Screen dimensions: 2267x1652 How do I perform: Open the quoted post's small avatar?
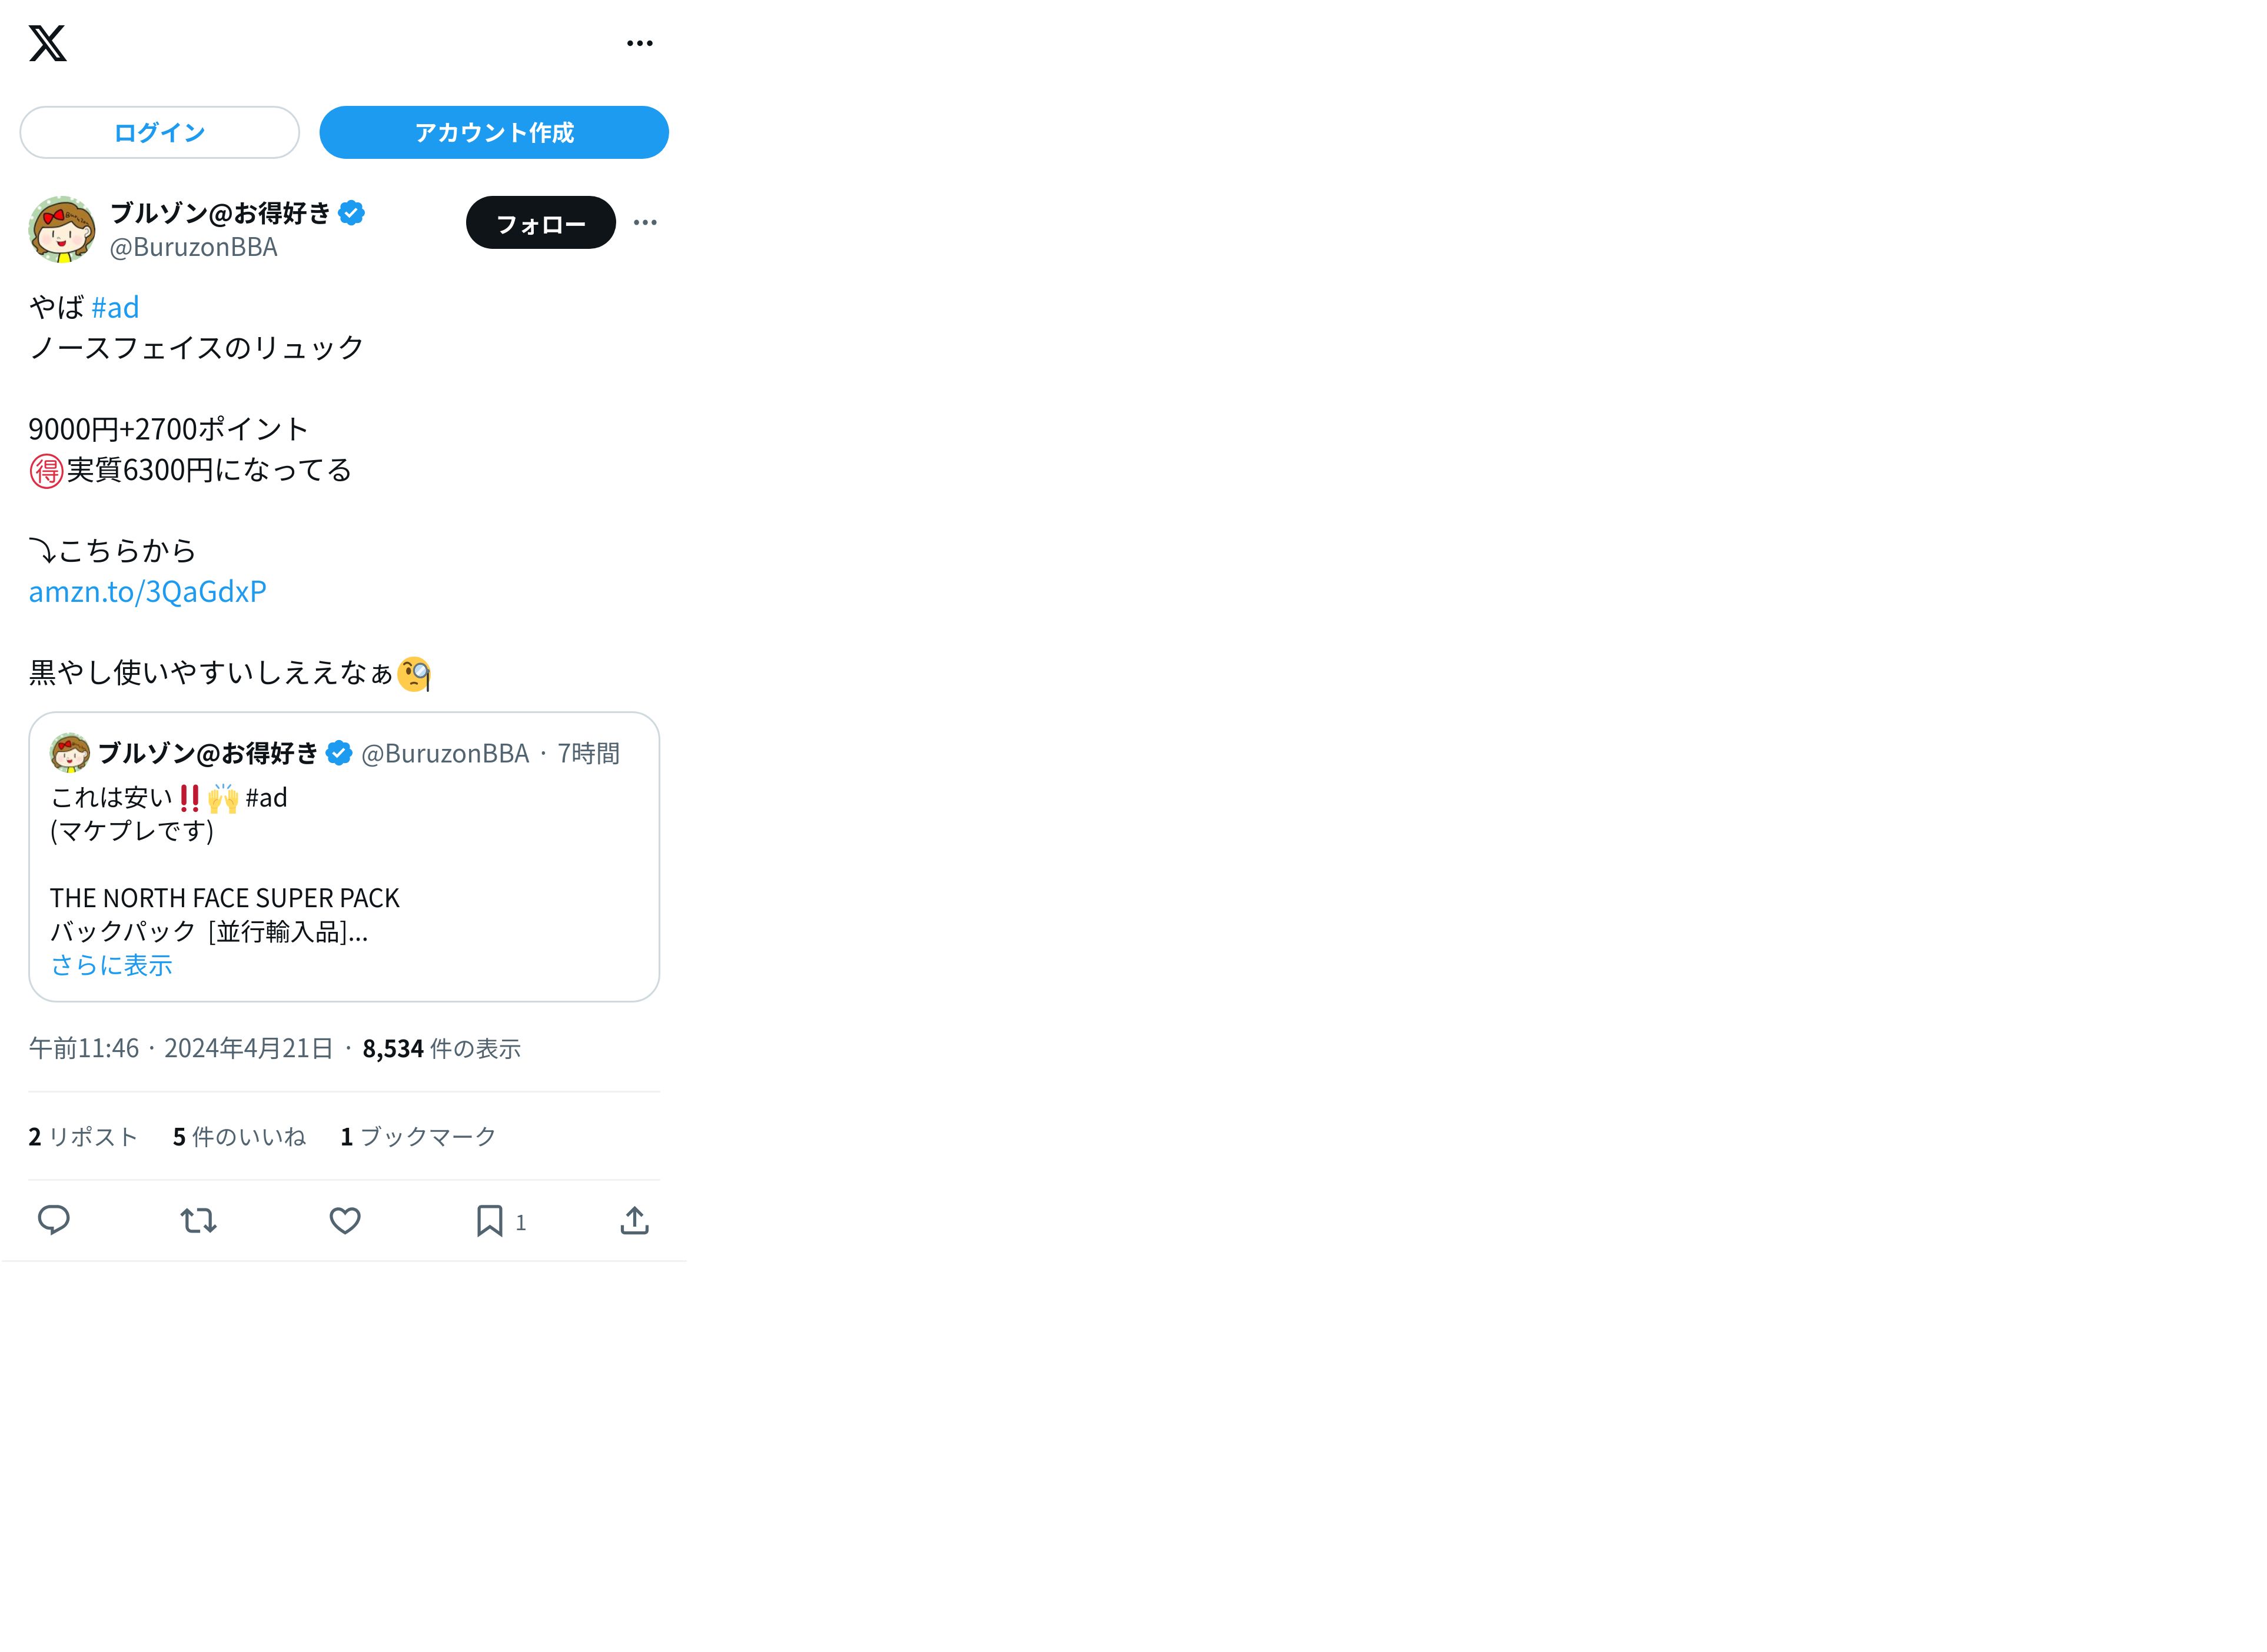pos(70,753)
